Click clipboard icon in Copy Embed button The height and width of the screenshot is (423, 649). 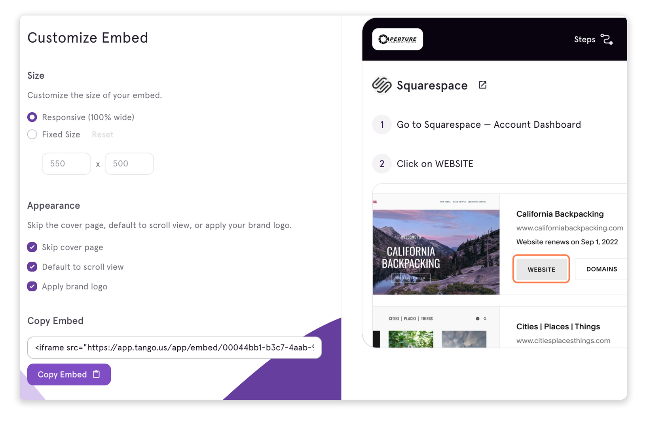(96, 374)
